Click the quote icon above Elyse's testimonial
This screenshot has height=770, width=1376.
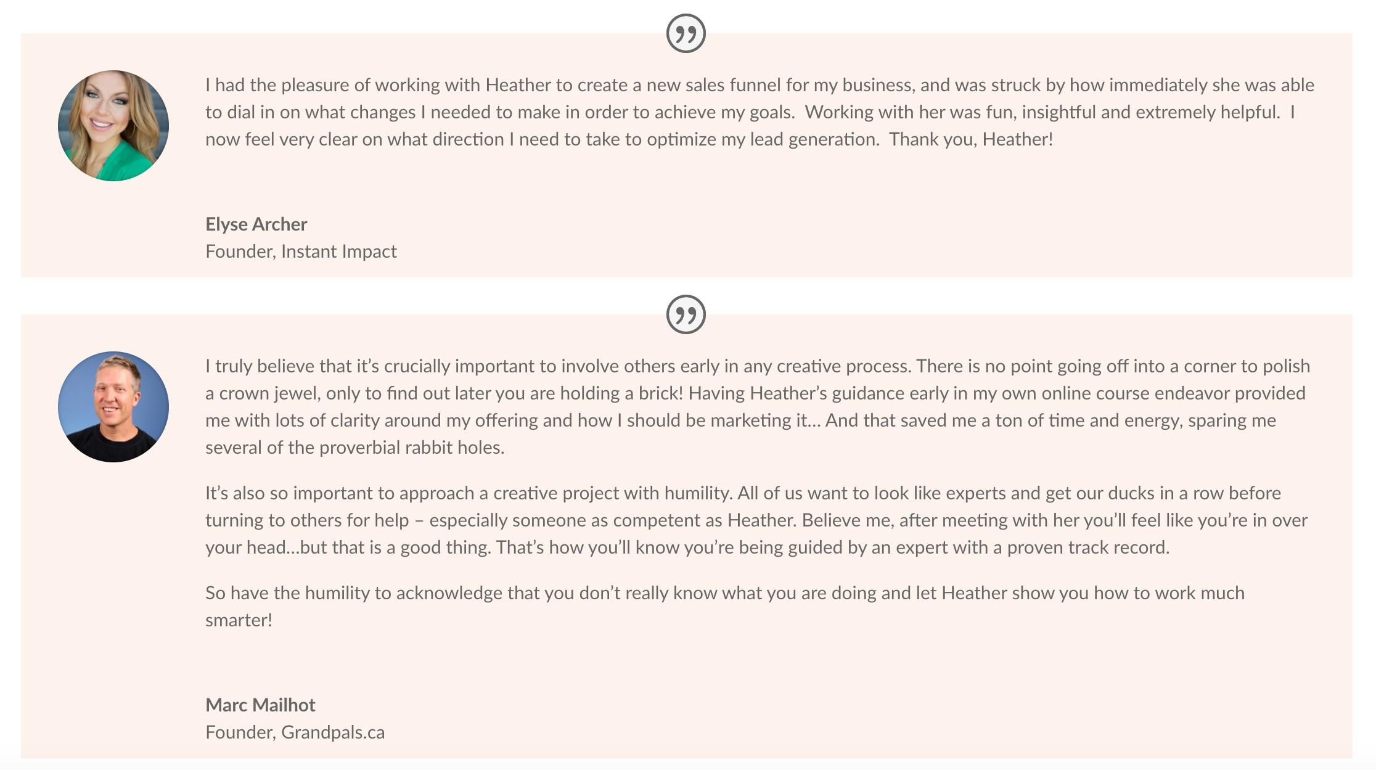pos(686,33)
